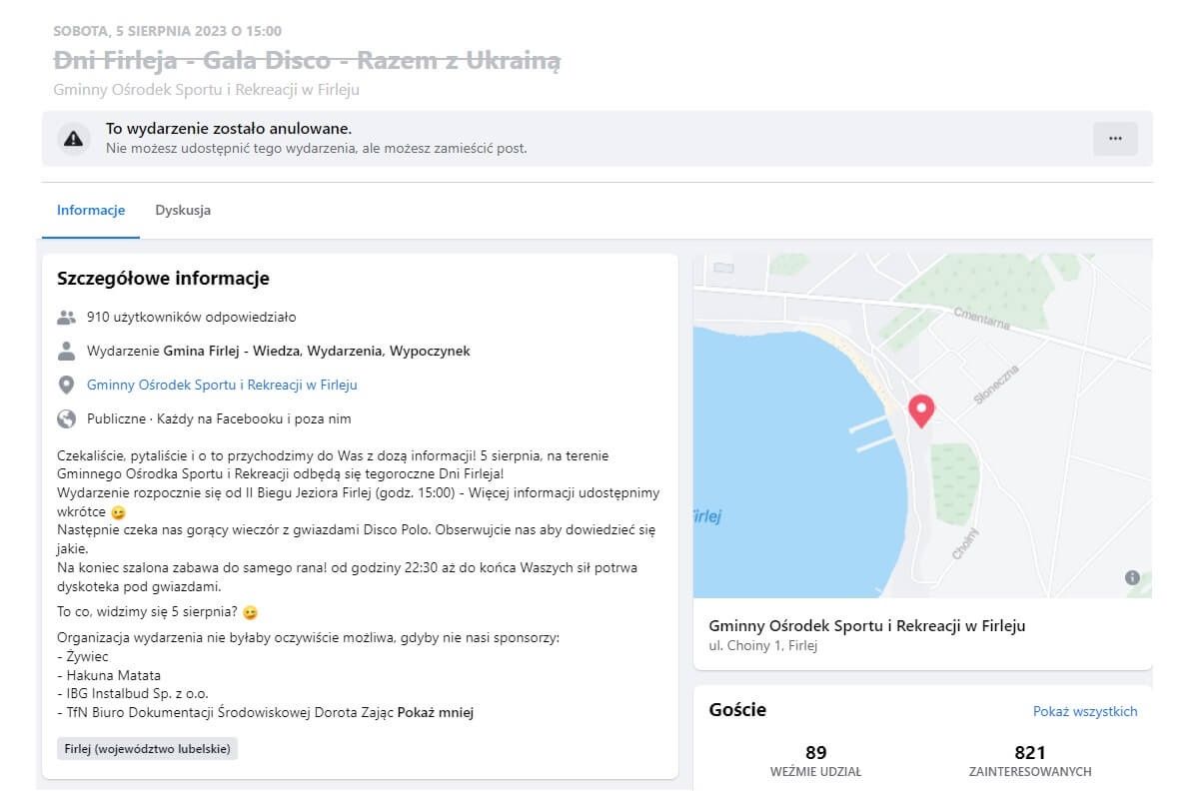Open Gminny Ośrodek Sportu i Rekreacji link
Screen dimensions: 1199x799
(x=222, y=386)
